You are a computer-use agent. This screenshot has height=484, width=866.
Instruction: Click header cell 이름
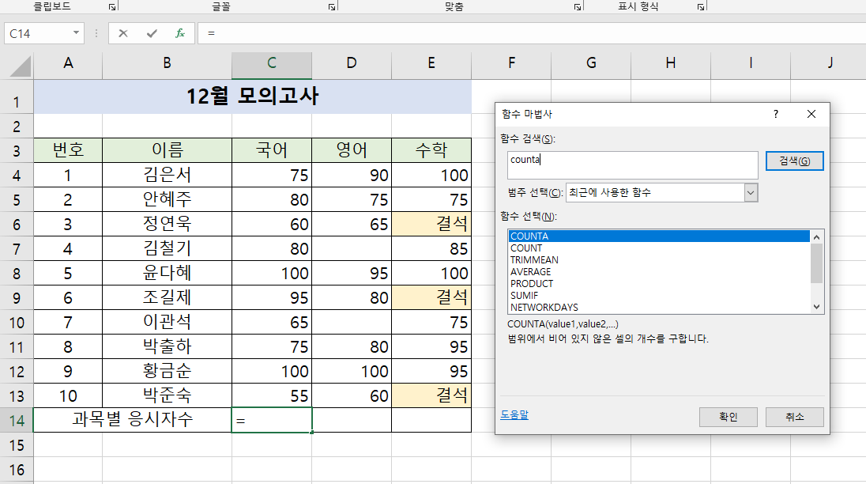tap(167, 150)
